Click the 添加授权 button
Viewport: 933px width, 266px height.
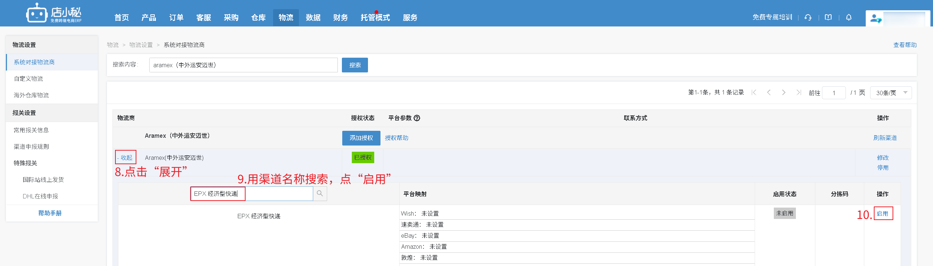pos(361,138)
